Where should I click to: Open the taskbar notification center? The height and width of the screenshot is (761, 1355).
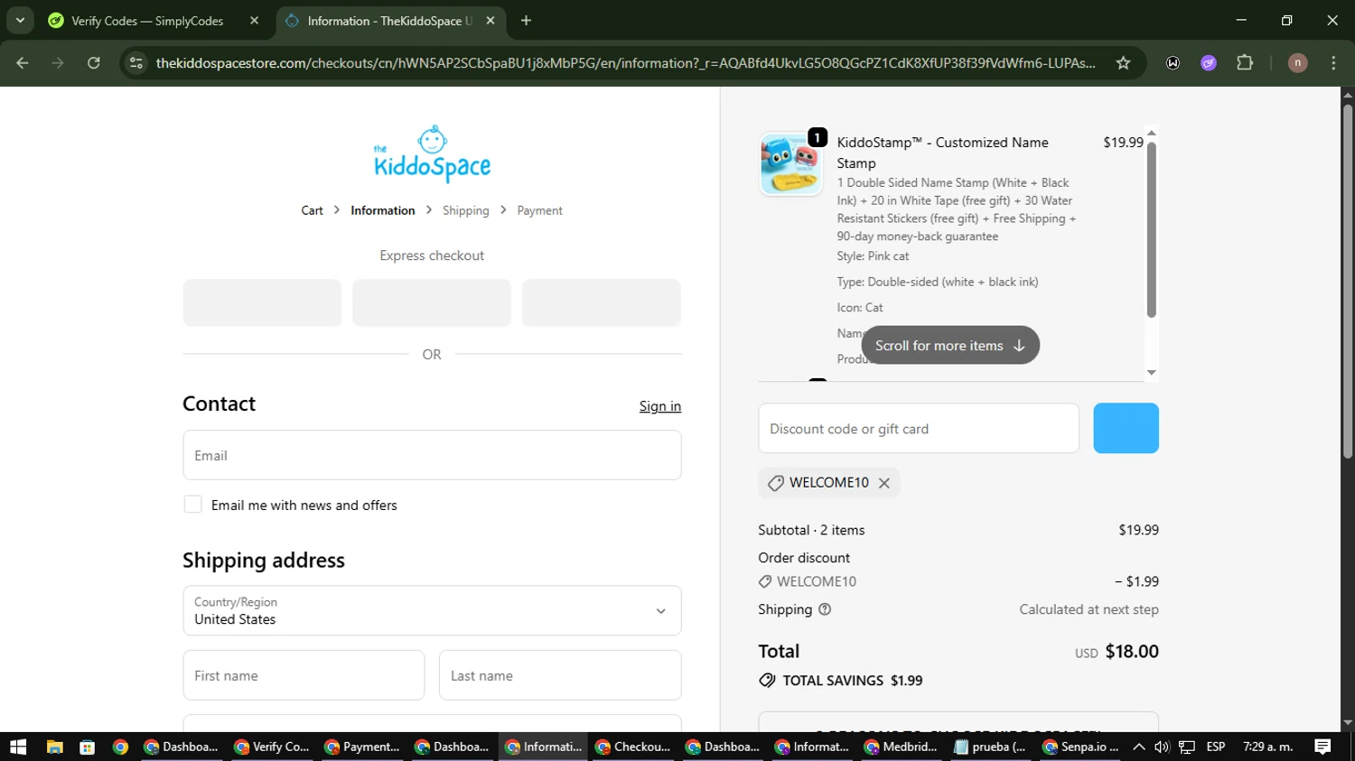(x=1322, y=747)
